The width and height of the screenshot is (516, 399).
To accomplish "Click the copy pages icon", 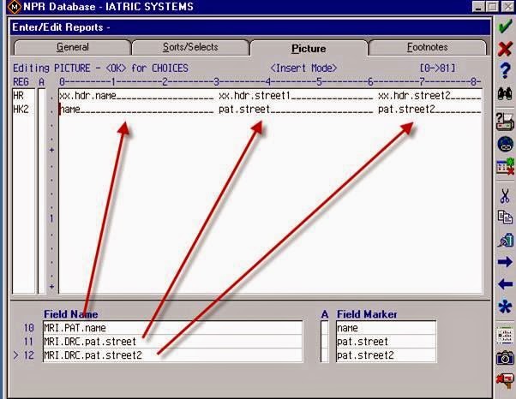I will pos(505,217).
